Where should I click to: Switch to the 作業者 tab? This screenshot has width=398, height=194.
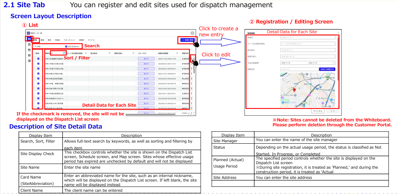(x=57, y=40)
